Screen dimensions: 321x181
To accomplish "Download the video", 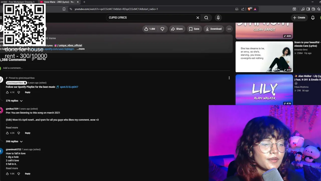I will tap(213, 29).
